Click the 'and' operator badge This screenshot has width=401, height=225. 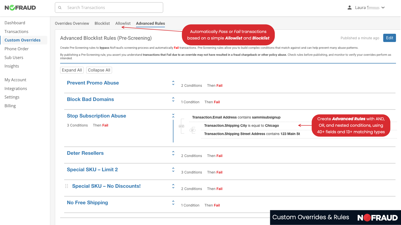tap(181, 126)
